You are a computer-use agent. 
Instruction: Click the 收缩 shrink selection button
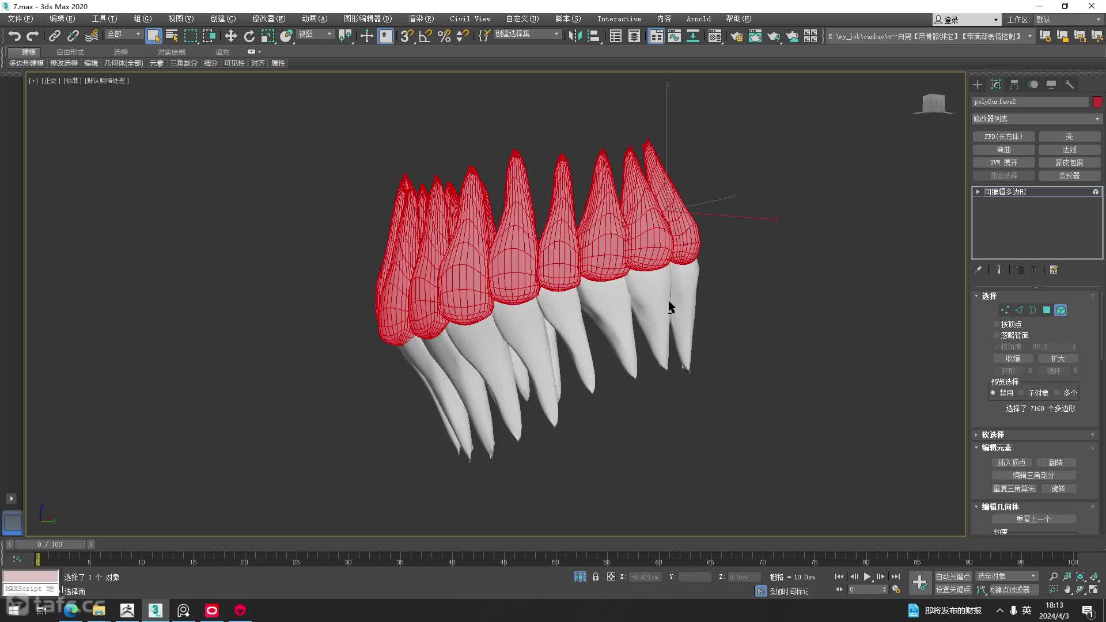click(x=1013, y=358)
